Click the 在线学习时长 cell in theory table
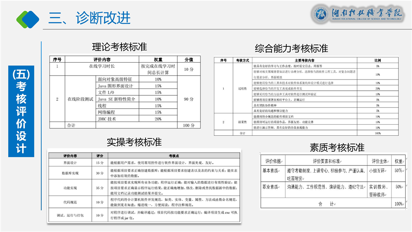This screenshot has width=412, height=232. (x=102, y=67)
